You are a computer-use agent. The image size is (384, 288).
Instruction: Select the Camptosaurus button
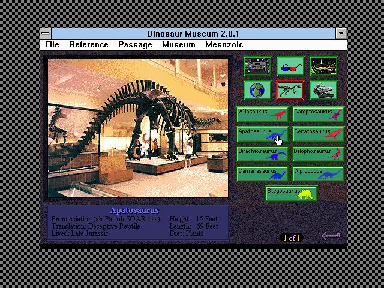[x=318, y=115]
